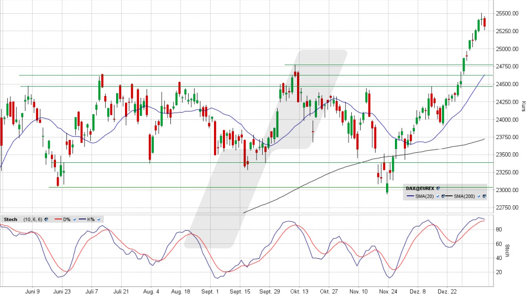
Task: Click the 23000.00 price axis label
Action: (507, 190)
